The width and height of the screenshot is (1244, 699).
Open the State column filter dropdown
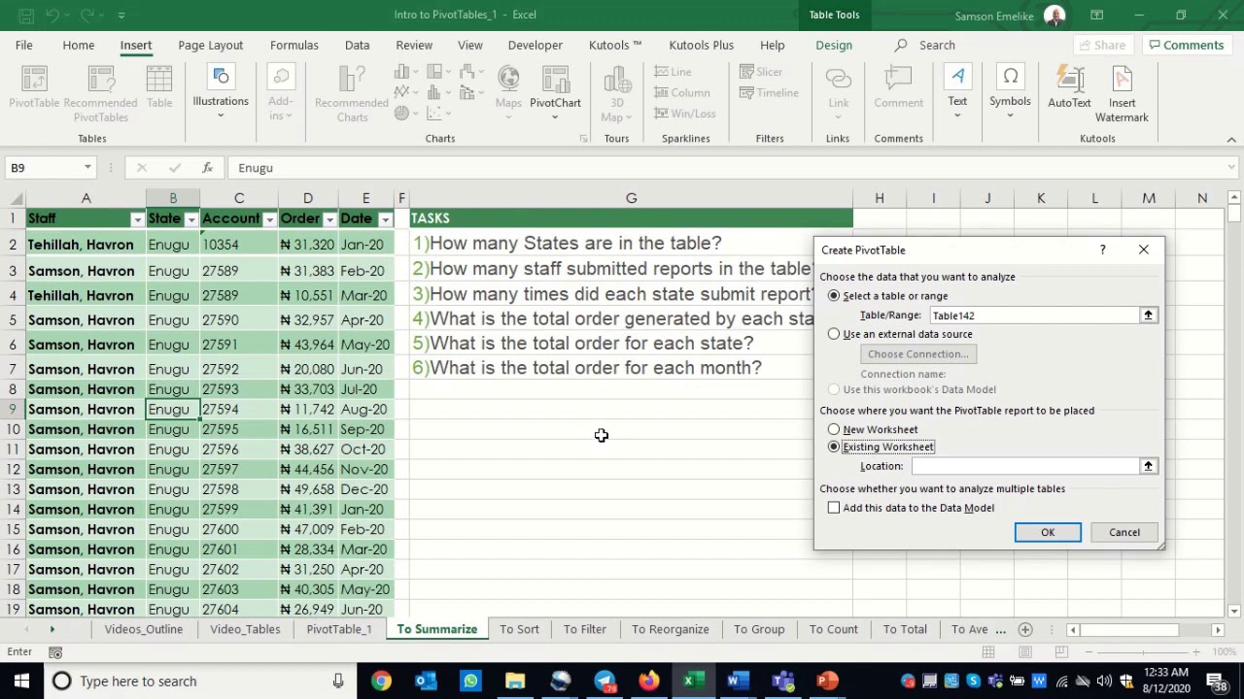point(190,219)
